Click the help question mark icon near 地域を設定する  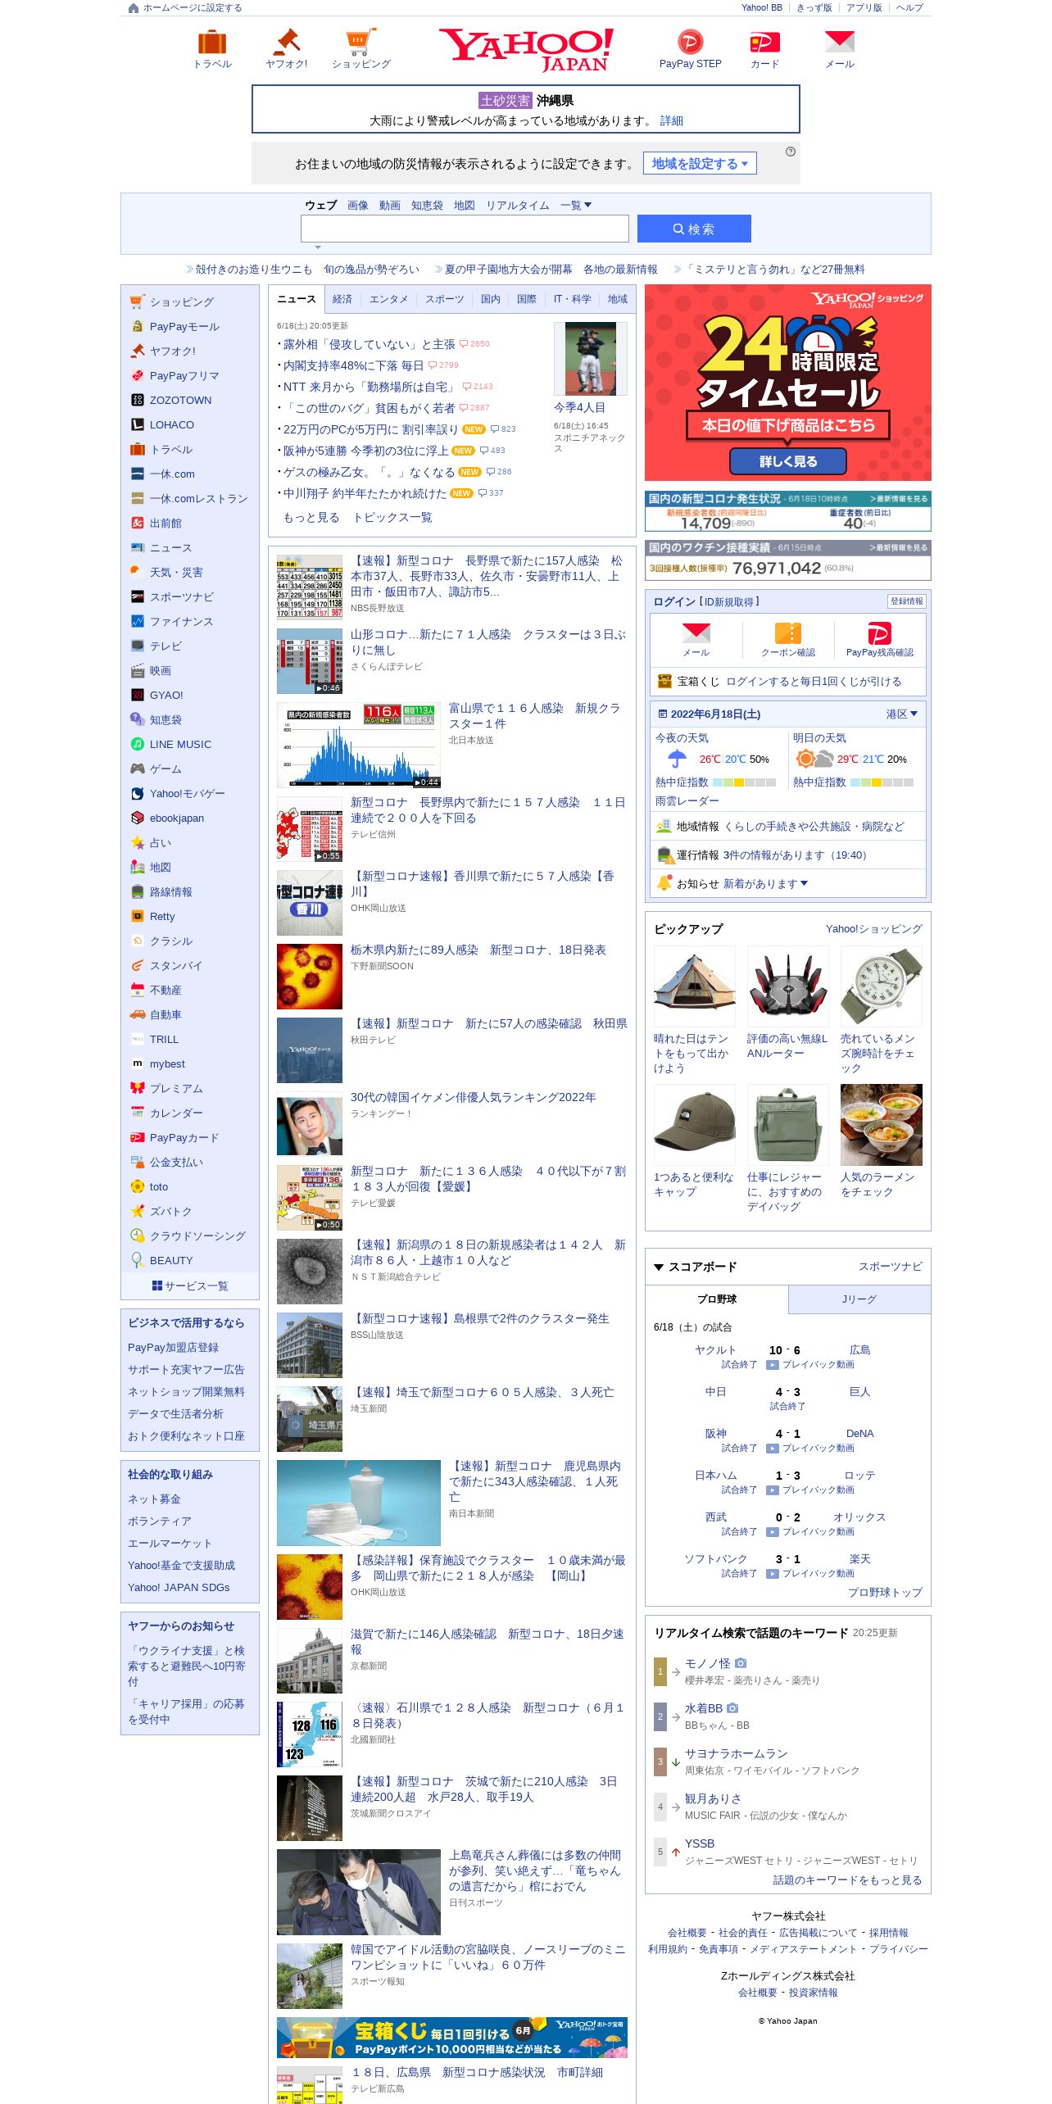coord(790,152)
